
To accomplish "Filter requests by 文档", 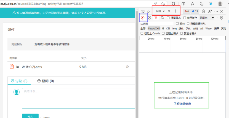I will (x=195, y=28).
